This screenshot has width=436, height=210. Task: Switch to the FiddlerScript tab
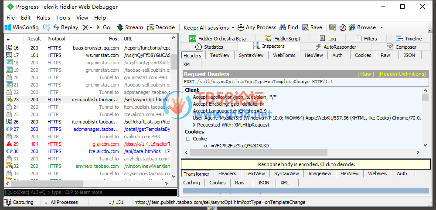(x=283, y=39)
